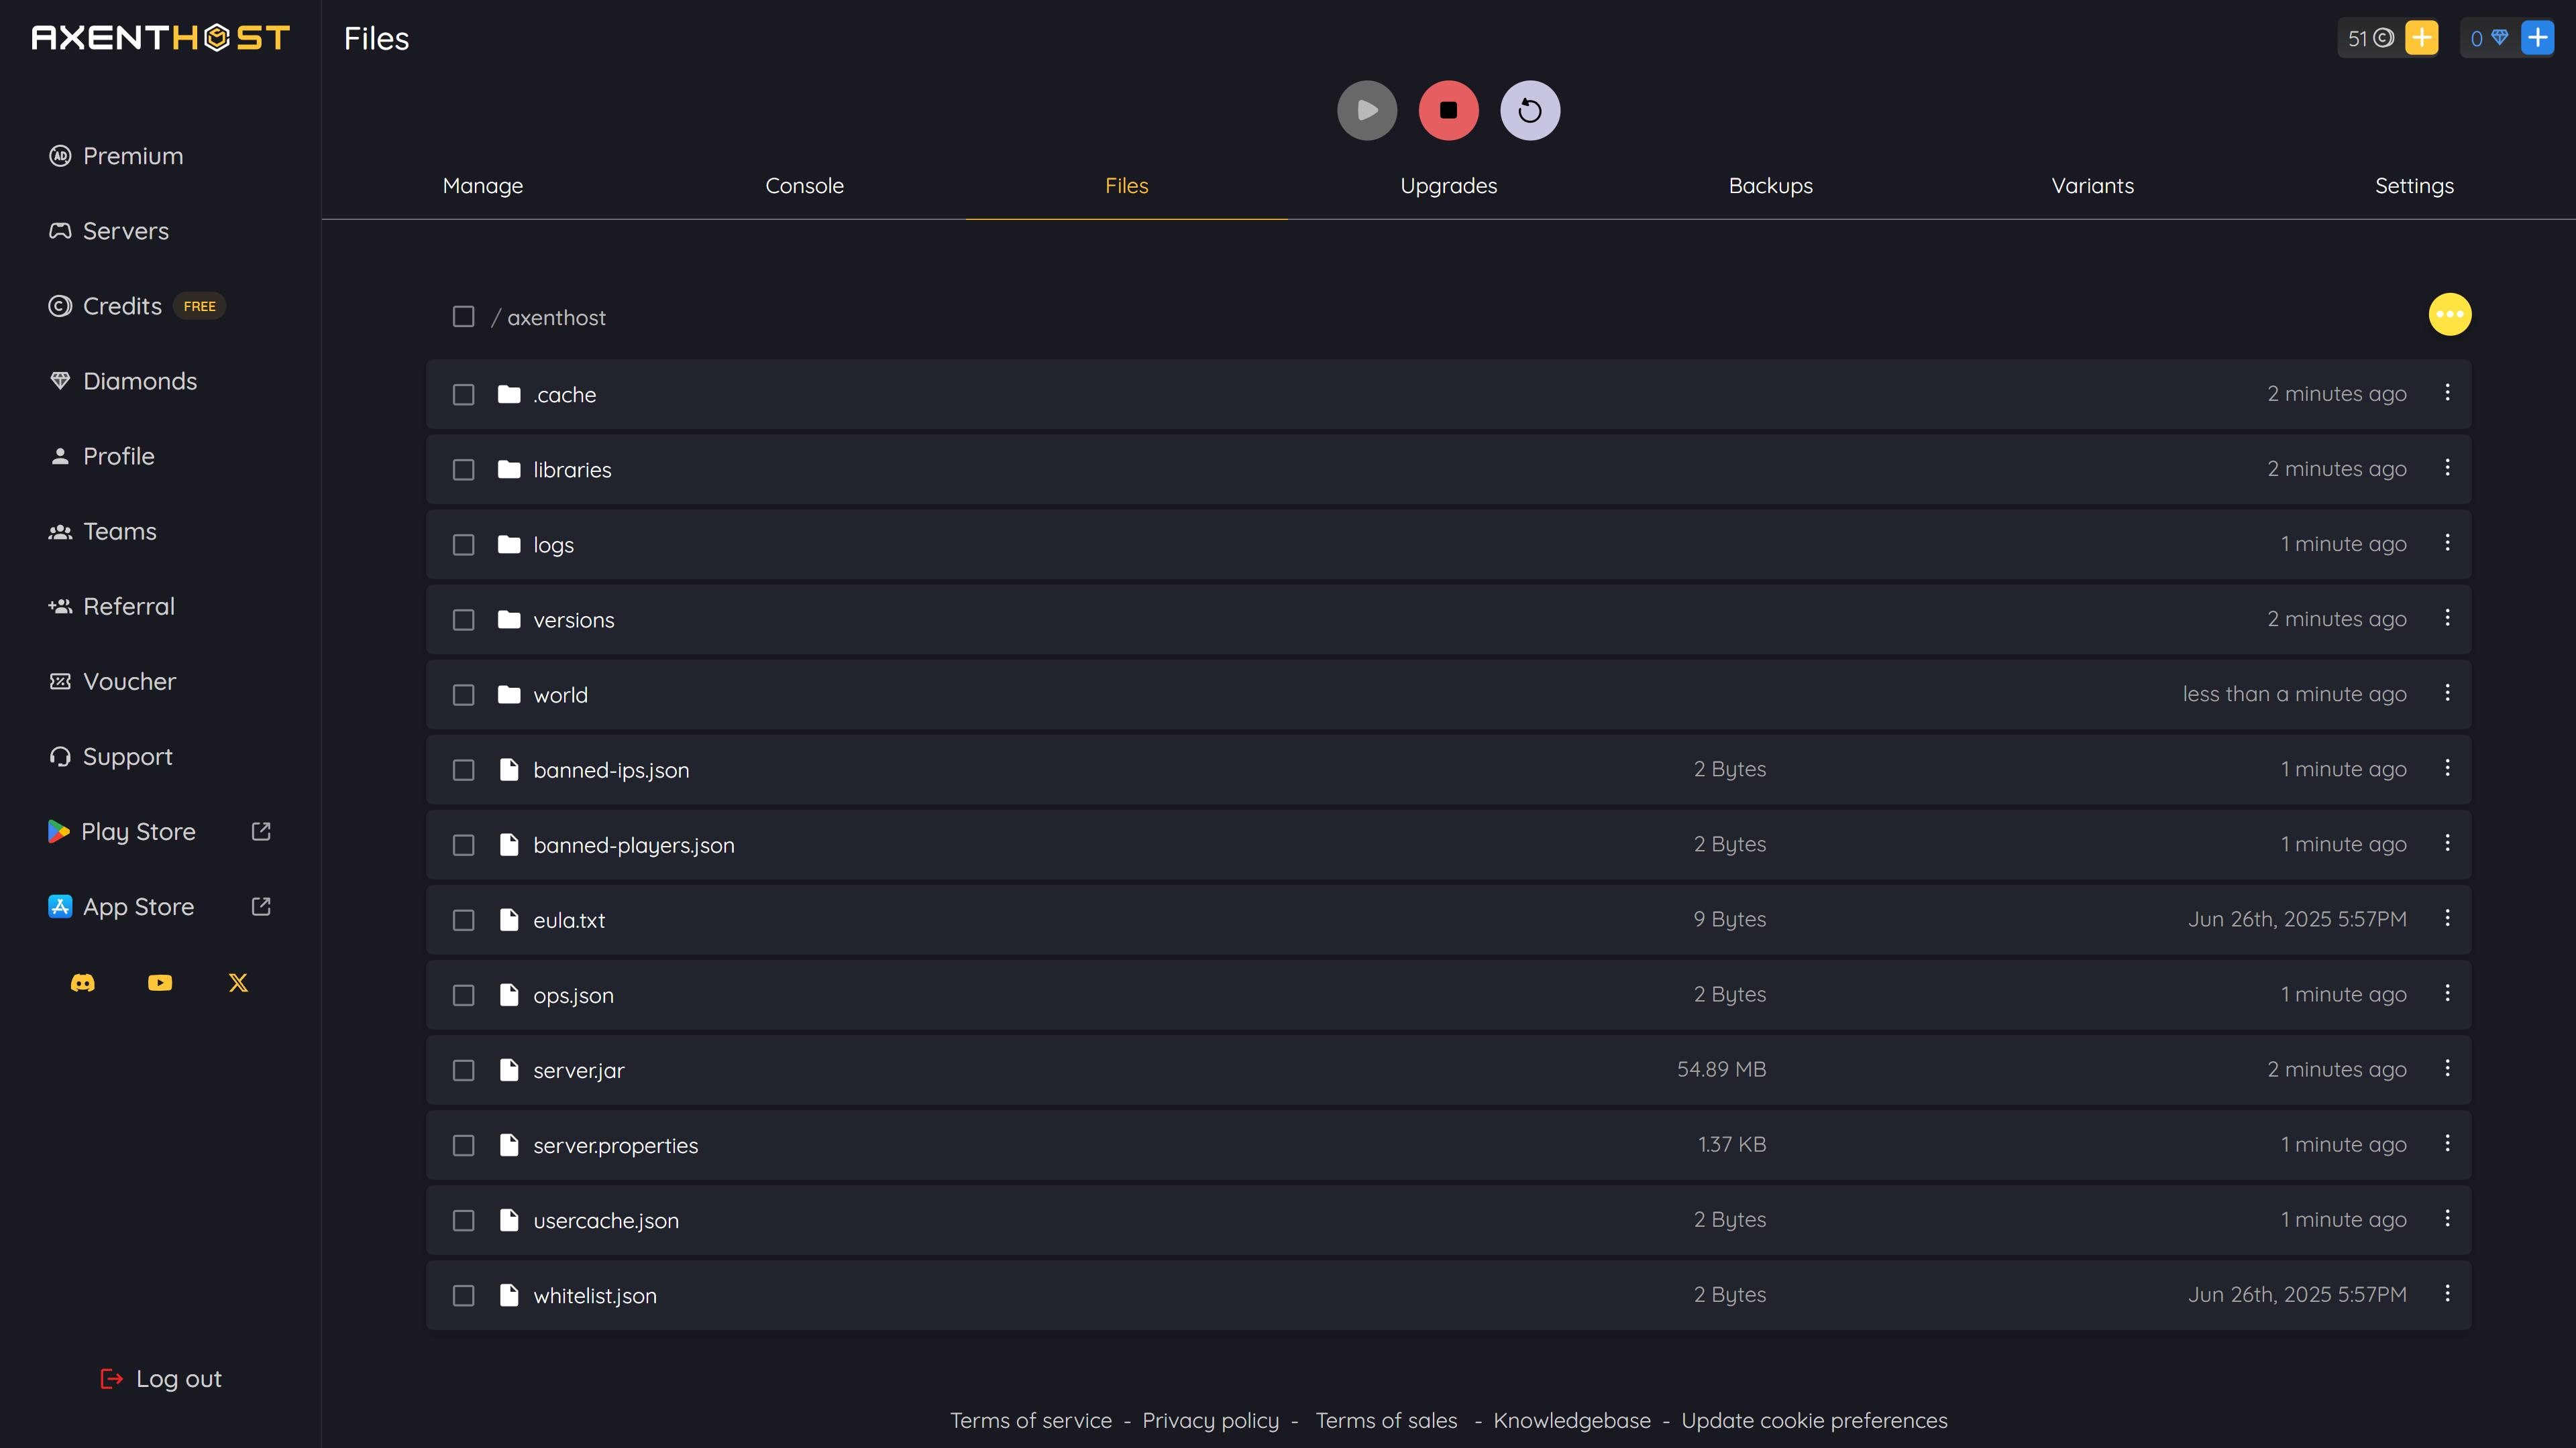The width and height of the screenshot is (2576, 1448).
Task: Open the libraries folder
Action: (x=572, y=470)
